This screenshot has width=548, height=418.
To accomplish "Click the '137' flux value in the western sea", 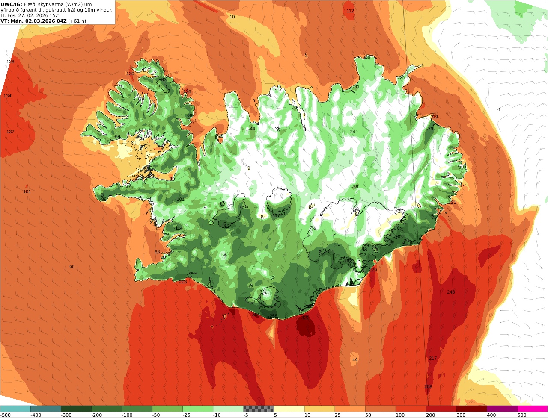I will (10, 132).
